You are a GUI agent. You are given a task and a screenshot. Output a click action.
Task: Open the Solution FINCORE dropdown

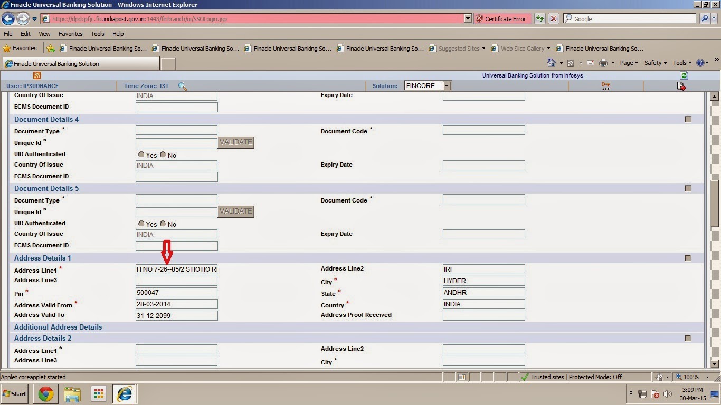pyautogui.click(x=447, y=85)
